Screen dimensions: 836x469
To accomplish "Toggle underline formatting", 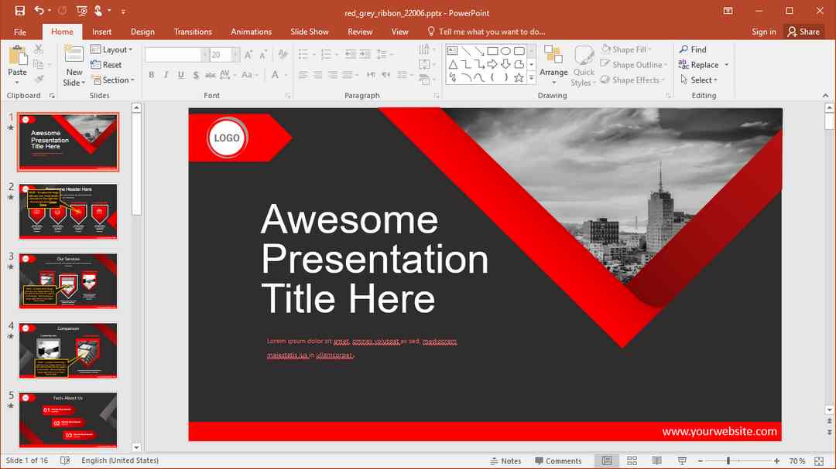I will (x=181, y=75).
